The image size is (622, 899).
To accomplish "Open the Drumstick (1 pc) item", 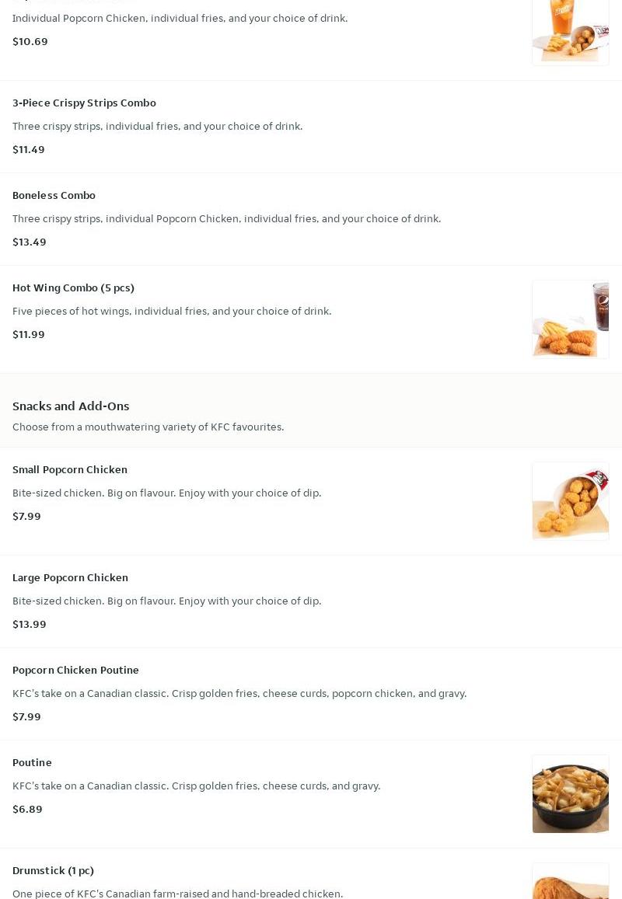I will (x=53, y=870).
